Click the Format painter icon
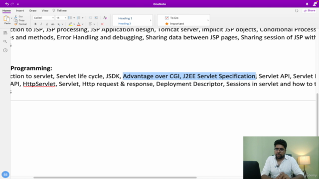Screen dimensions: 319x179 pos(16,24)
